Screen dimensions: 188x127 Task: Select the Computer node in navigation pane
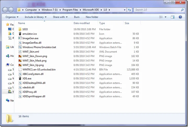[10, 65]
